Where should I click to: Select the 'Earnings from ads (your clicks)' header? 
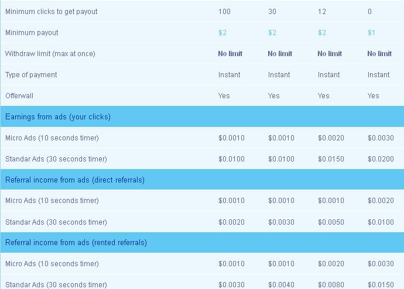click(x=202, y=116)
